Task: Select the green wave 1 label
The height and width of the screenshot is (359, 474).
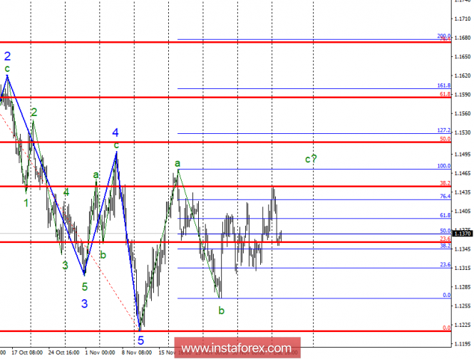Action: (x=26, y=202)
